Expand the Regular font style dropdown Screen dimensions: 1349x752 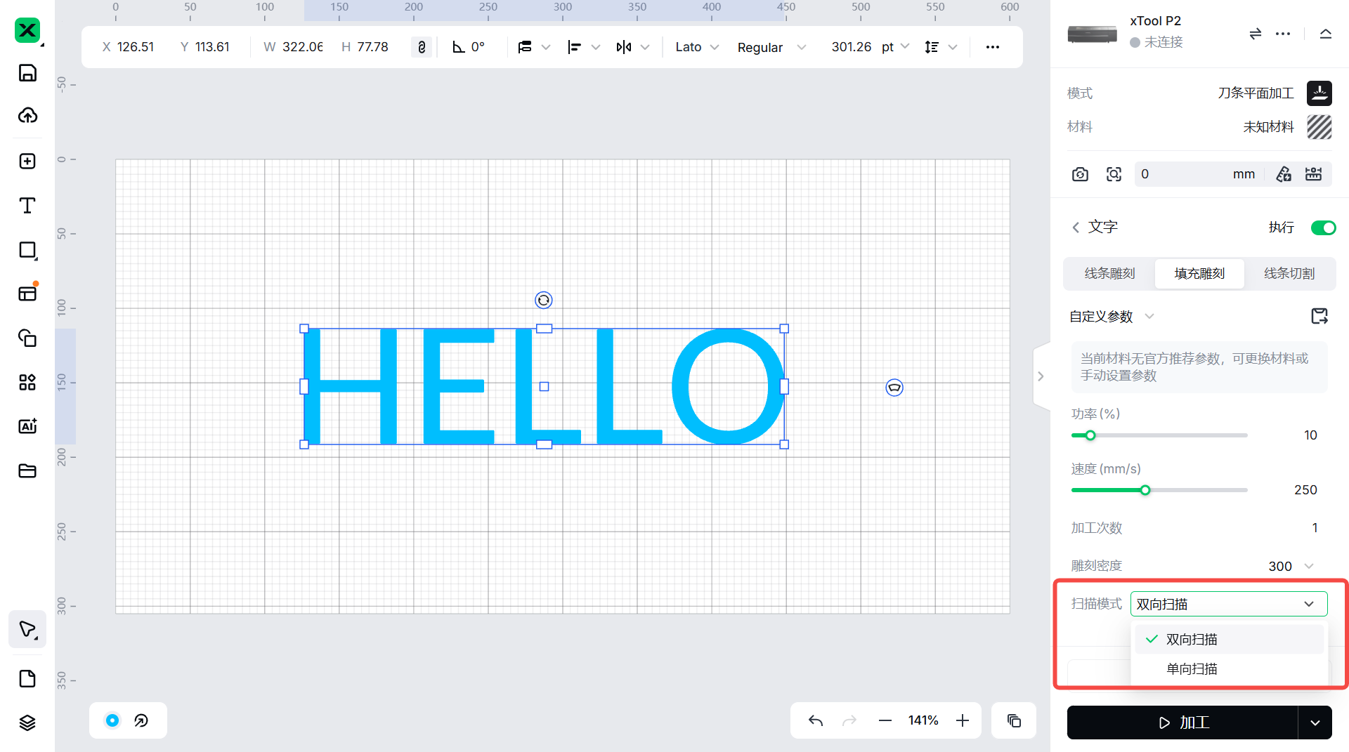pos(771,47)
